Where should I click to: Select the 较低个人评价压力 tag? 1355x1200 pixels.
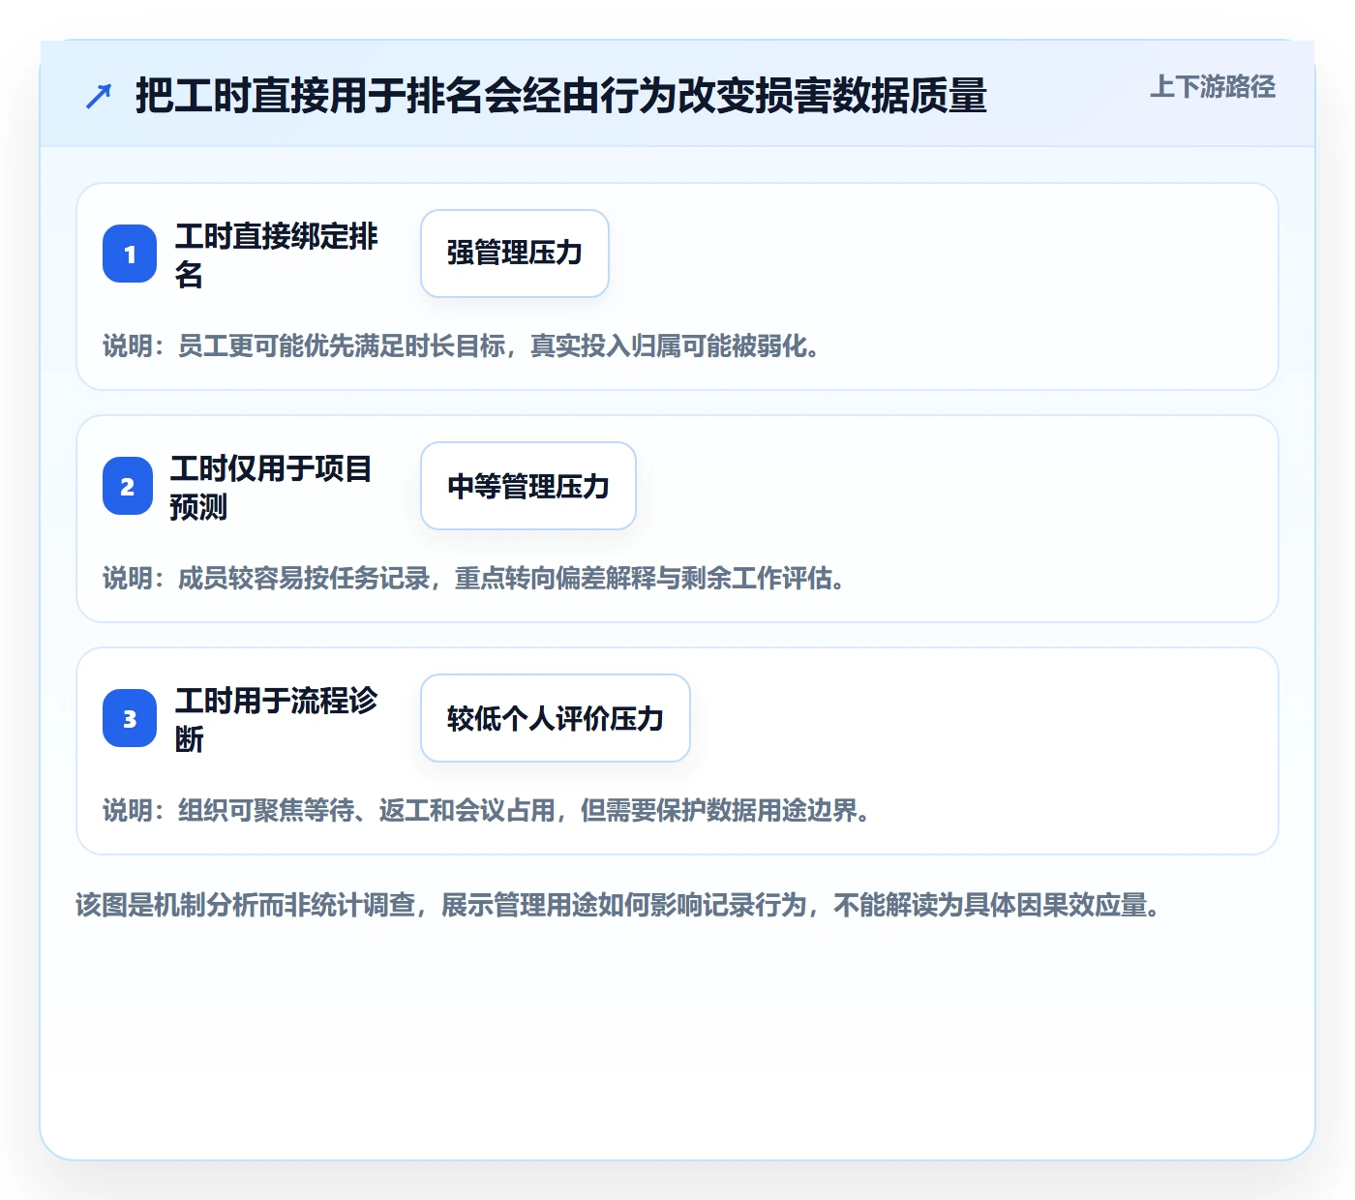(556, 718)
